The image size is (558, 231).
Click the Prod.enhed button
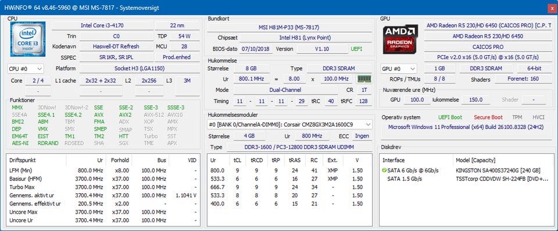coord(177,57)
